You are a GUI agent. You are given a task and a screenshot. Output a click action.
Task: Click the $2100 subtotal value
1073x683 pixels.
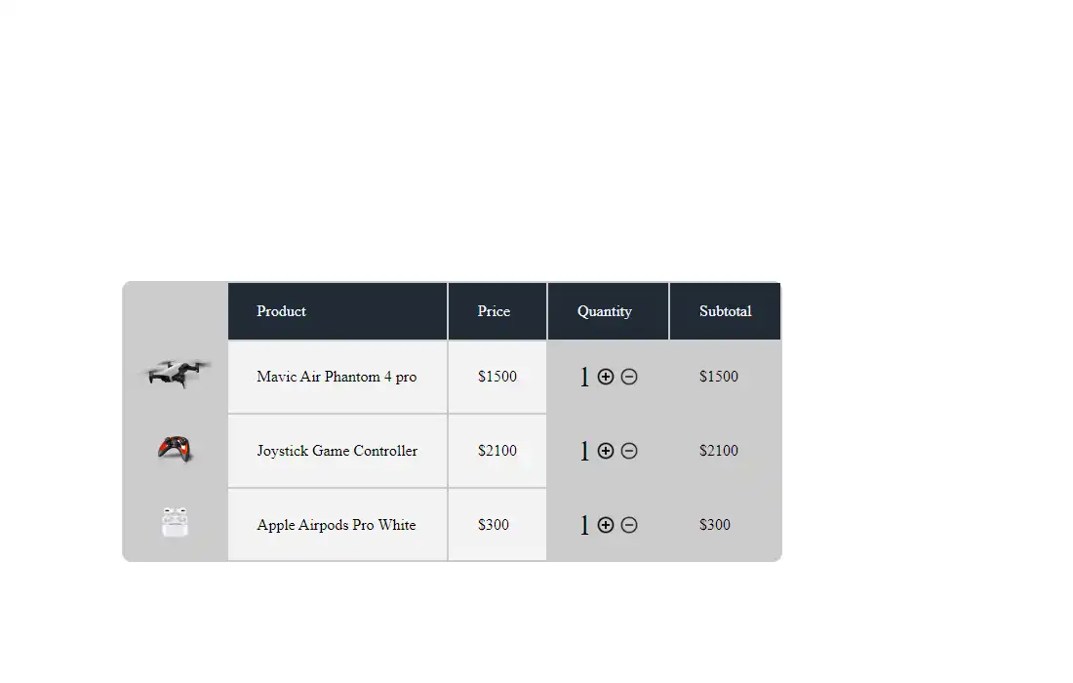pyautogui.click(x=719, y=451)
